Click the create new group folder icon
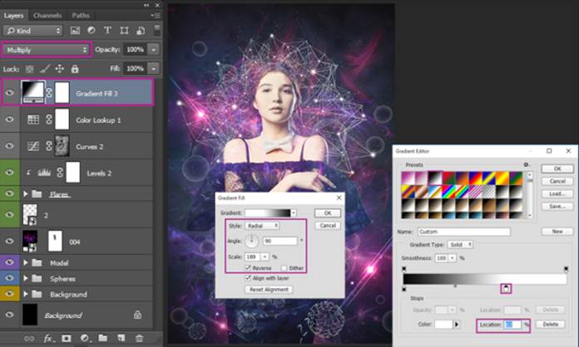The width and height of the screenshot is (579, 347). pos(101,338)
